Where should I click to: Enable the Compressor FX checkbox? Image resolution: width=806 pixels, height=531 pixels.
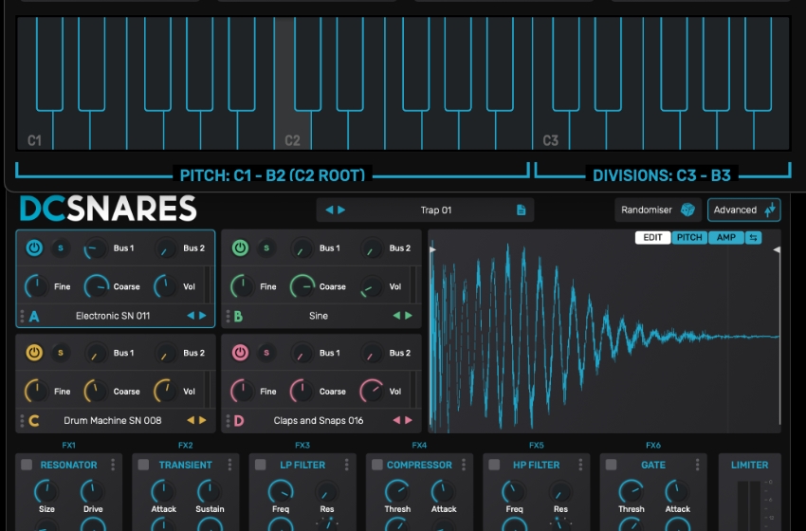(x=377, y=465)
